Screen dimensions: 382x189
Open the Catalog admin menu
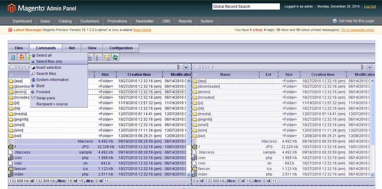(x=65, y=21)
